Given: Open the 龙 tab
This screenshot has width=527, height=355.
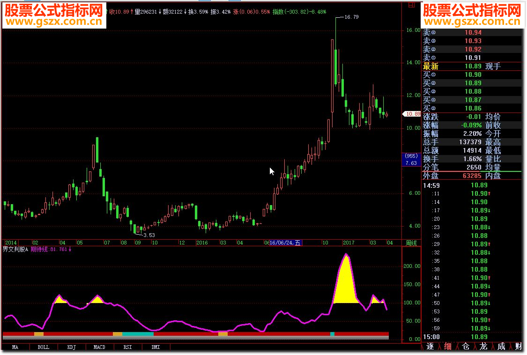Looking at the screenshot, I should 483,346.
